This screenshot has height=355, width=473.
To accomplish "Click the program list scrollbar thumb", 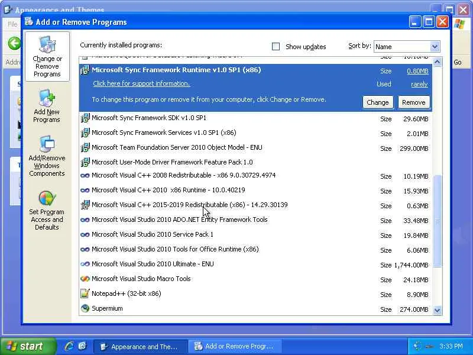I will 437,221.
